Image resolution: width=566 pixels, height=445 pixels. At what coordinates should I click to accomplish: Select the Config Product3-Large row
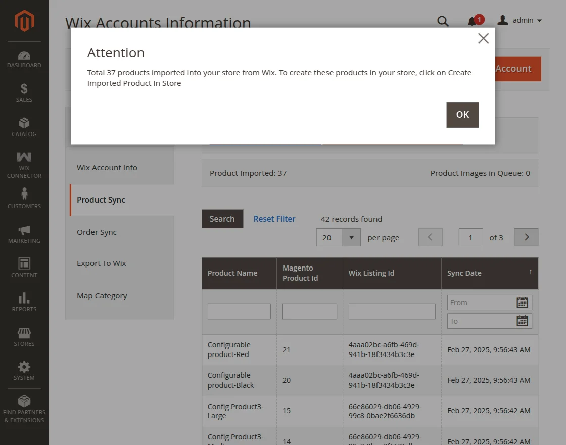370,411
